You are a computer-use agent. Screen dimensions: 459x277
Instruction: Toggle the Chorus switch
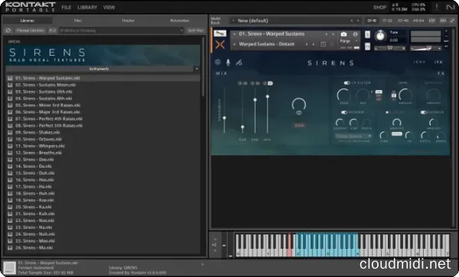(424, 112)
